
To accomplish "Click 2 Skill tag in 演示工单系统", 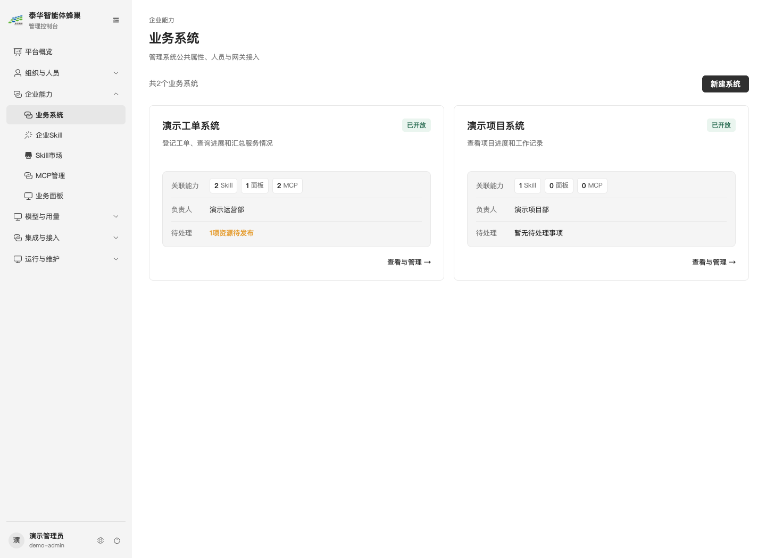I will tap(223, 185).
